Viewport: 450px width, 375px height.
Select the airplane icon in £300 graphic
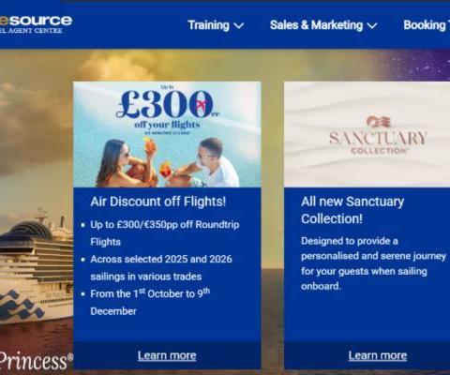coord(201,104)
